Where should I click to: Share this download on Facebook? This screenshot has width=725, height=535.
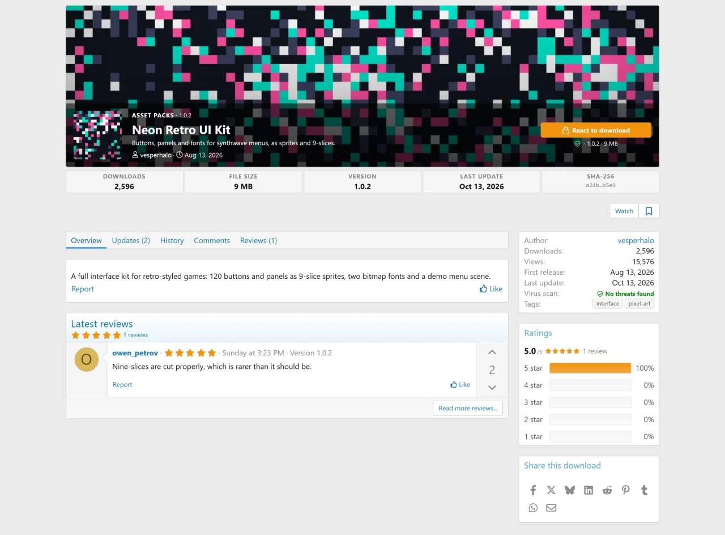click(x=533, y=490)
